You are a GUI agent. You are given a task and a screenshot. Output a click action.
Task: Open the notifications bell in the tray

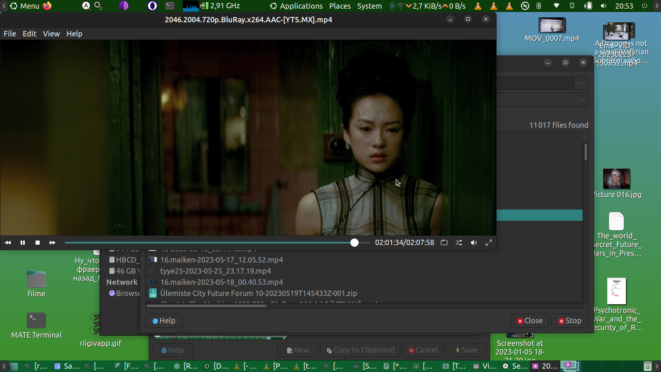click(572, 6)
